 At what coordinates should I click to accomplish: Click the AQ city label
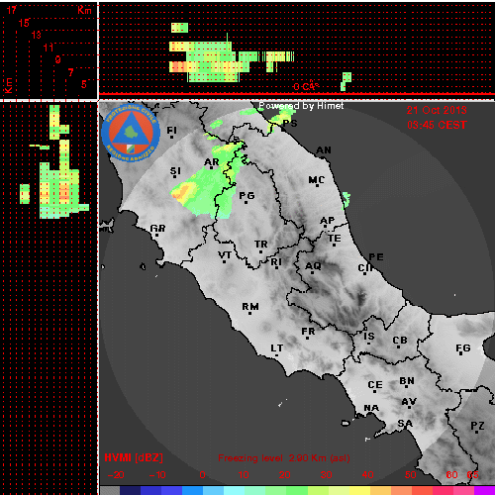point(313,266)
